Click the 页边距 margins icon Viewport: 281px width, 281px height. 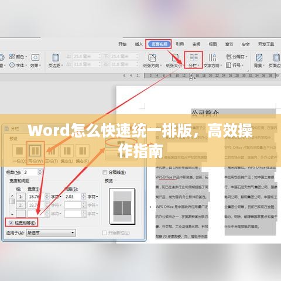56,57
